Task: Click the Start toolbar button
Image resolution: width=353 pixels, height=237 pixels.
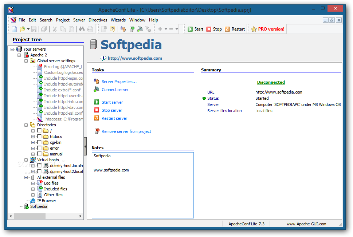Action: coord(195,29)
